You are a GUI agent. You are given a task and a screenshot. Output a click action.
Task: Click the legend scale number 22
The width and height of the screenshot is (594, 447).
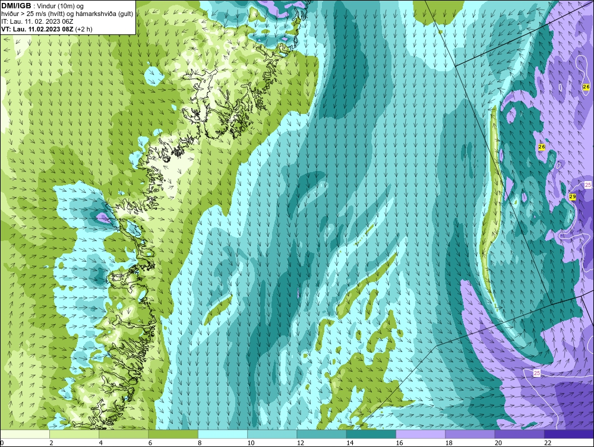(x=548, y=443)
